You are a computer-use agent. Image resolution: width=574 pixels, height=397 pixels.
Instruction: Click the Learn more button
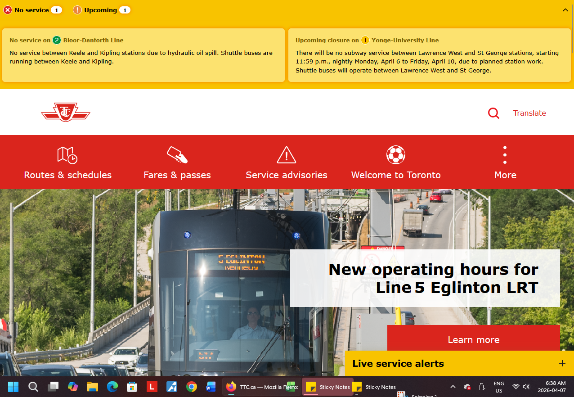[473, 339]
